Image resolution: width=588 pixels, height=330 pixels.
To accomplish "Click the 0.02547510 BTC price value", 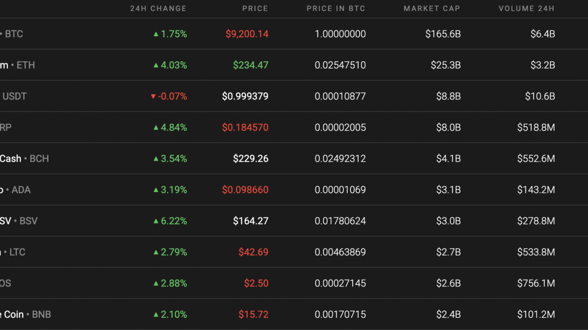I will coord(340,65).
